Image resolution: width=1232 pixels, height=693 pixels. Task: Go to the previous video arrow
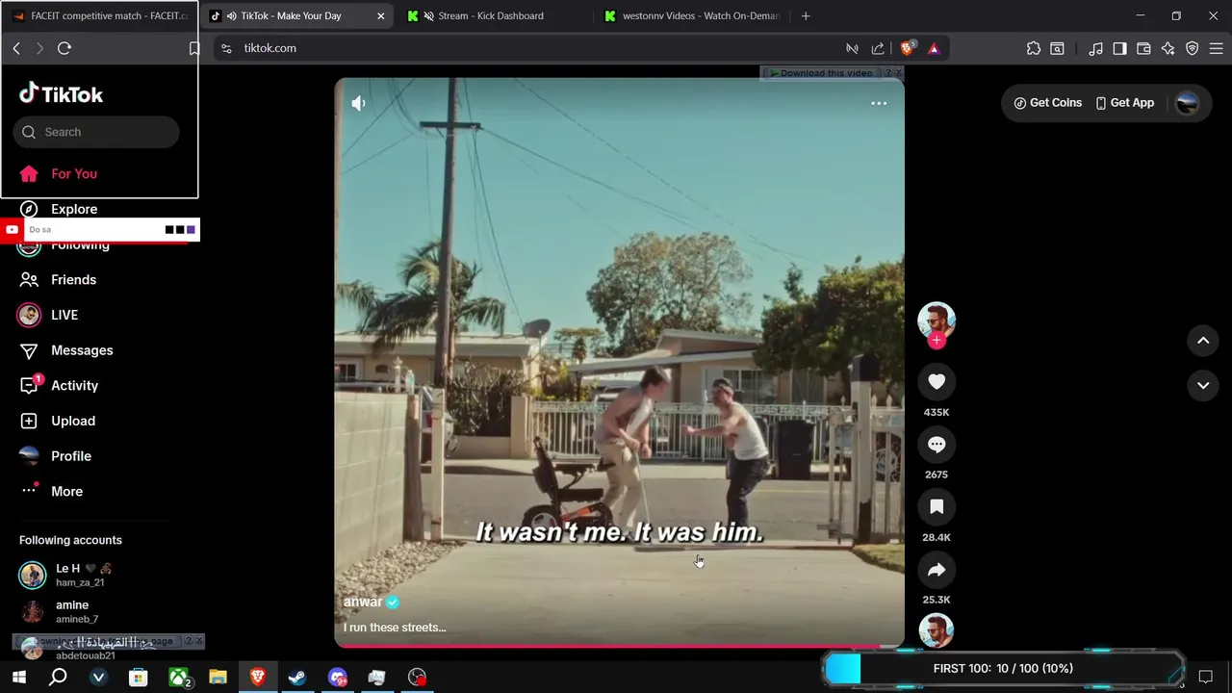tap(1203, 341)
